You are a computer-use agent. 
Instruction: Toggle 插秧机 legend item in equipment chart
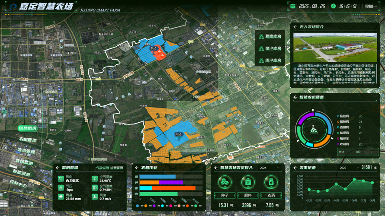click(343, 122)
